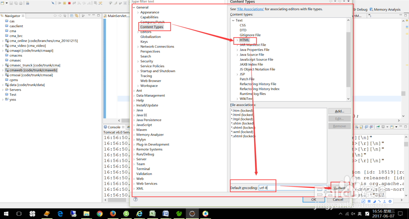Image resolution: width=409 pixels, height=219 pixels.
Task: Switch to the Console view tab
Action: (x=114, y=127)
